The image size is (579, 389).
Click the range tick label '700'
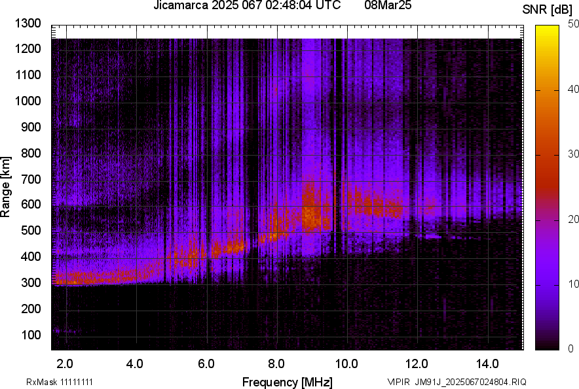pos(31,179)
